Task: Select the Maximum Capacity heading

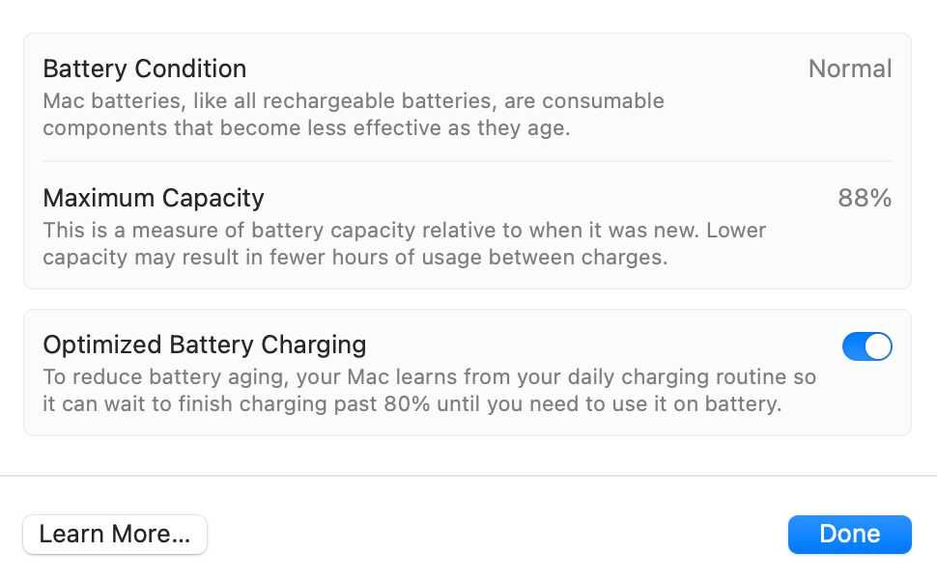Action: [x=154, y=198]
